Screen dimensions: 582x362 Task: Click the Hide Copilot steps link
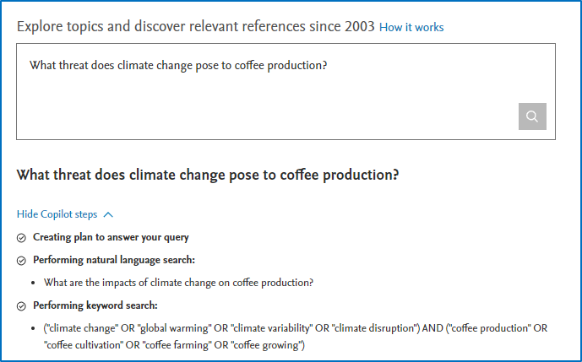(x=57, y=214)
